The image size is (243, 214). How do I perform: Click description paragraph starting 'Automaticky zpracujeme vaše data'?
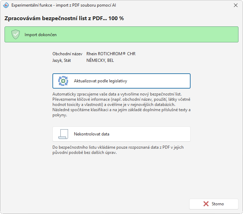pyautogui.click(x=121, y=105)
